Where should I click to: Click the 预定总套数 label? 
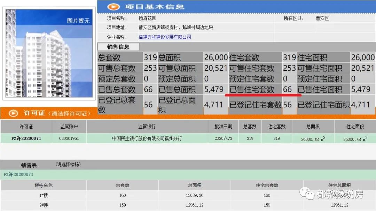117,79
